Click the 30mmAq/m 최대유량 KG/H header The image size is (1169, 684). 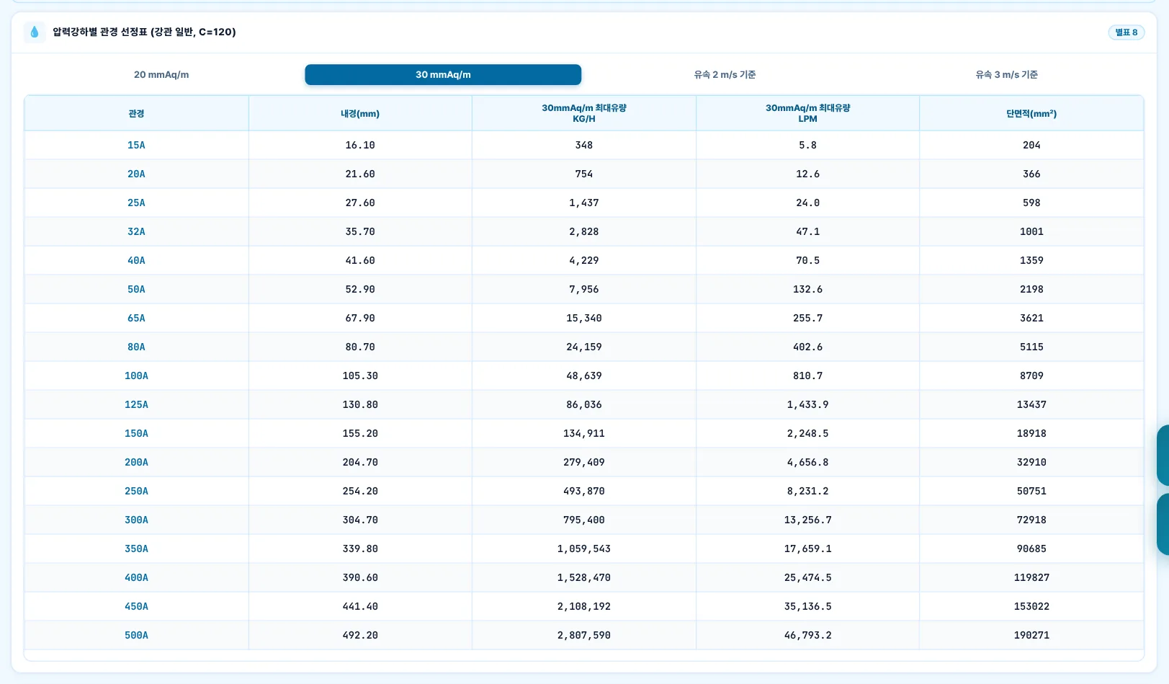(584, 114)
